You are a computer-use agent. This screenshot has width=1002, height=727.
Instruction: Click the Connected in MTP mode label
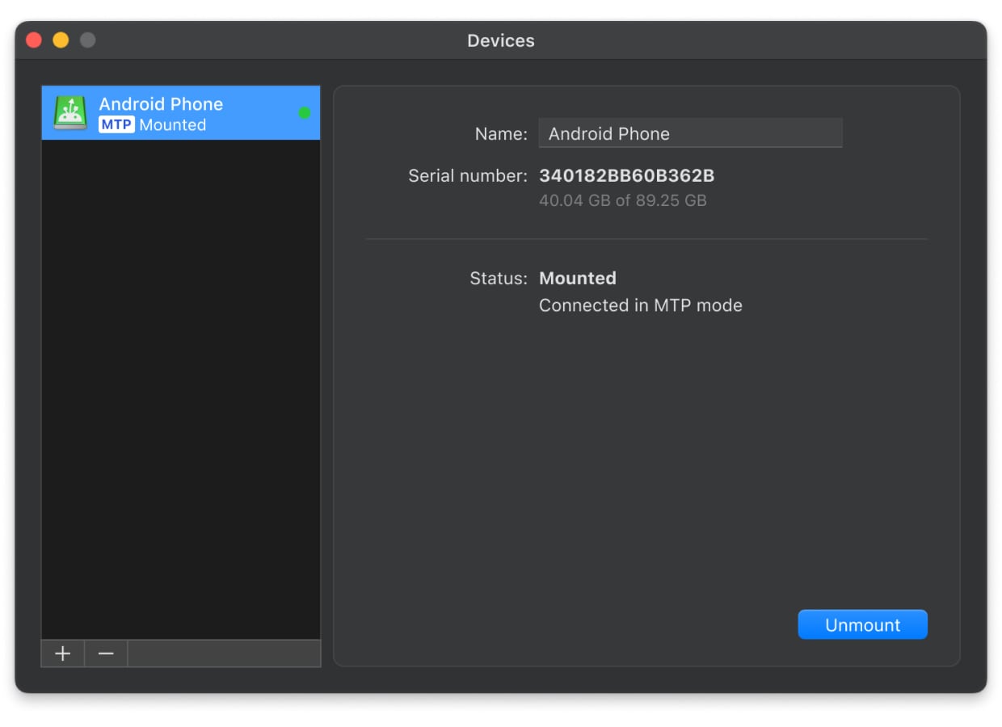click(641, 305)
